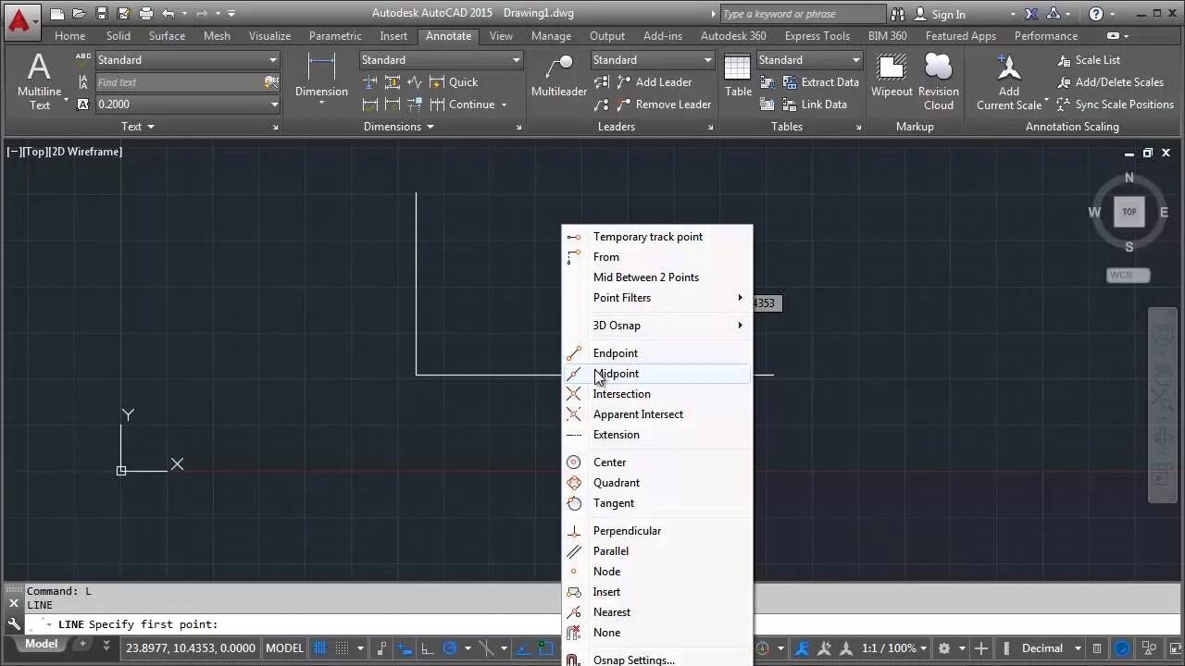Click the Check Spelling ABC icon
Viewport: 1185px width, 666px height.
coord(82,60)
